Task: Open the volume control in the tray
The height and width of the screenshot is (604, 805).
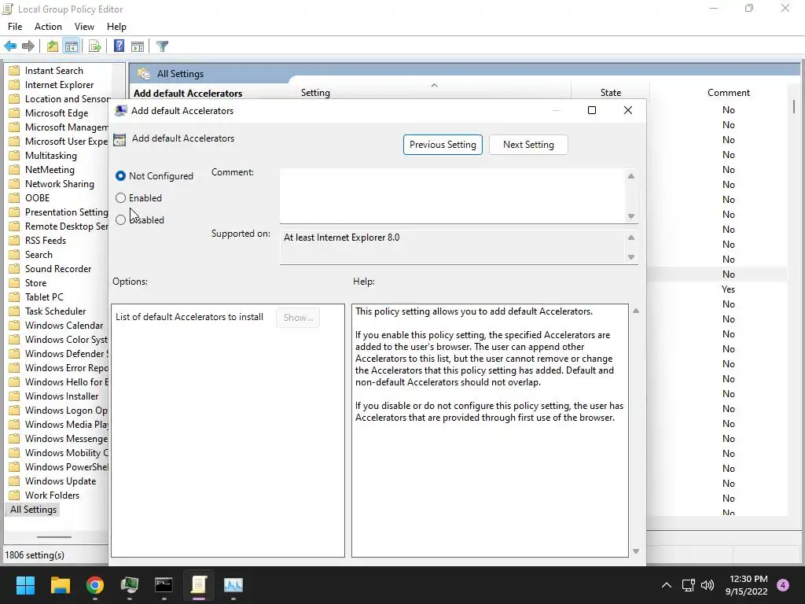Action: (x=708, y=585)
